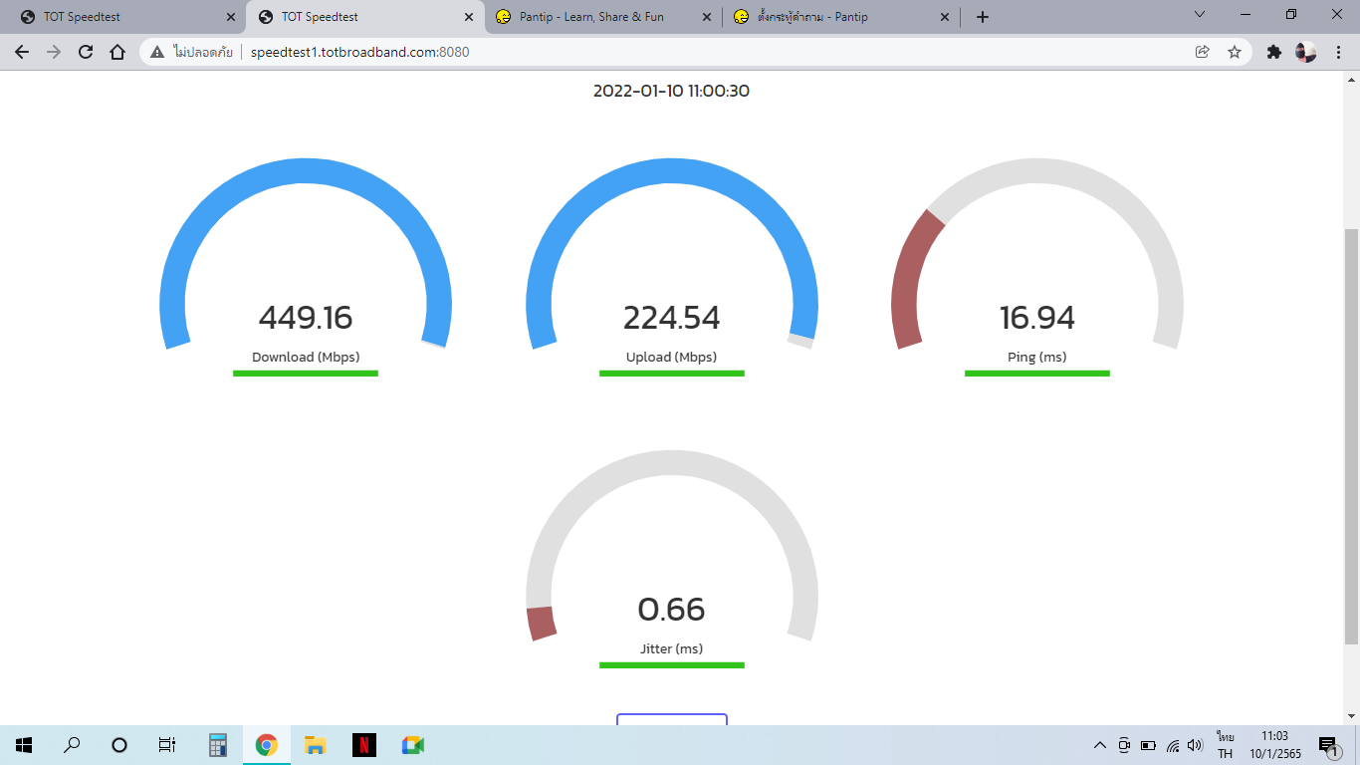
Task: Close the Pantip - Learn, Share & Fun tab
Action: (x=707, y=17)
